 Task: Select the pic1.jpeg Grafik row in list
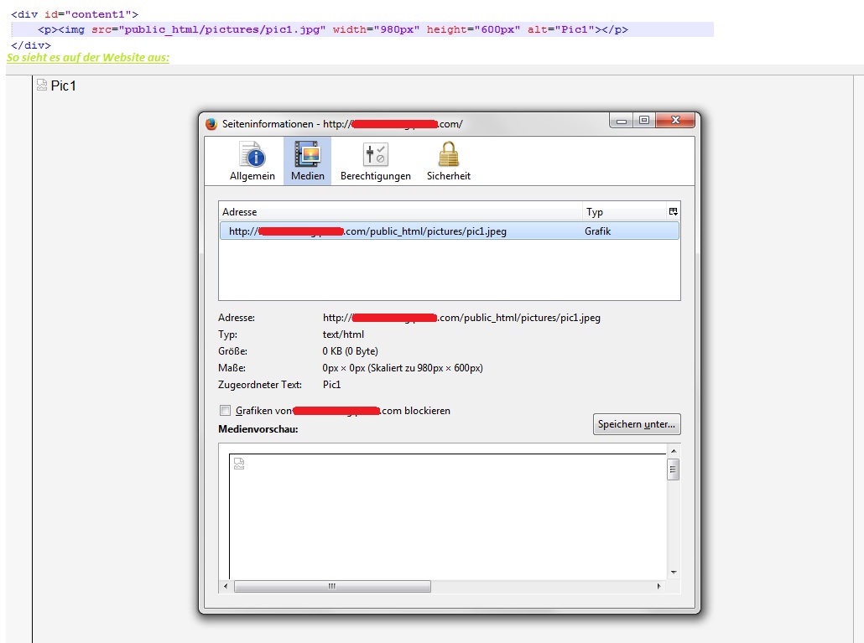point(449,231)
